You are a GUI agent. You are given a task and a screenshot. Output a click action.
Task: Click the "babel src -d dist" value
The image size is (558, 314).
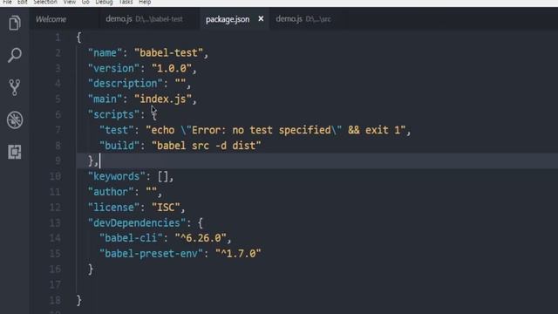coord(207,146)
